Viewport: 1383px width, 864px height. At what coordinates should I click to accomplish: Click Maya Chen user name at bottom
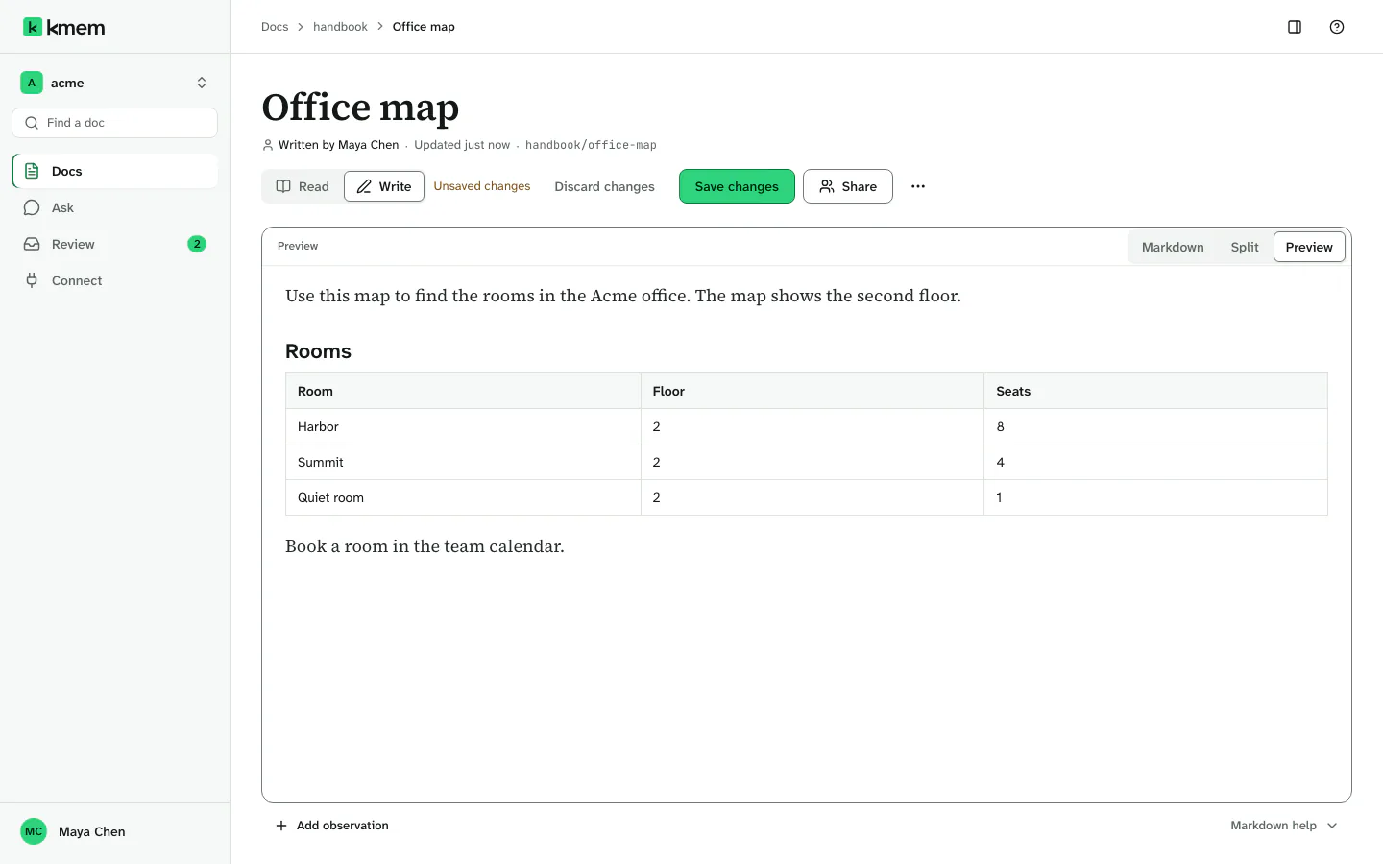[x=92, y=831]
